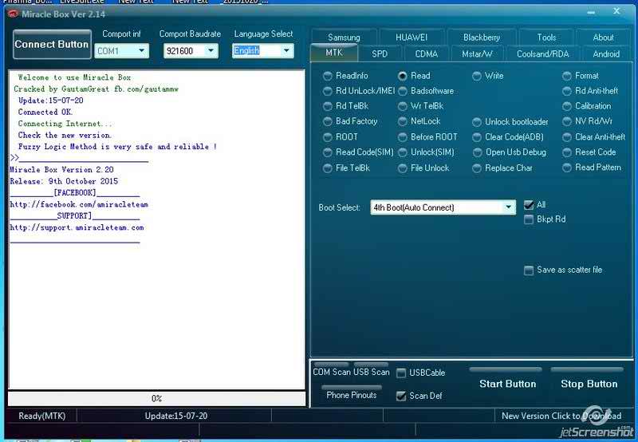Switch to the HUAWEI tab

(x=412, y=37)
